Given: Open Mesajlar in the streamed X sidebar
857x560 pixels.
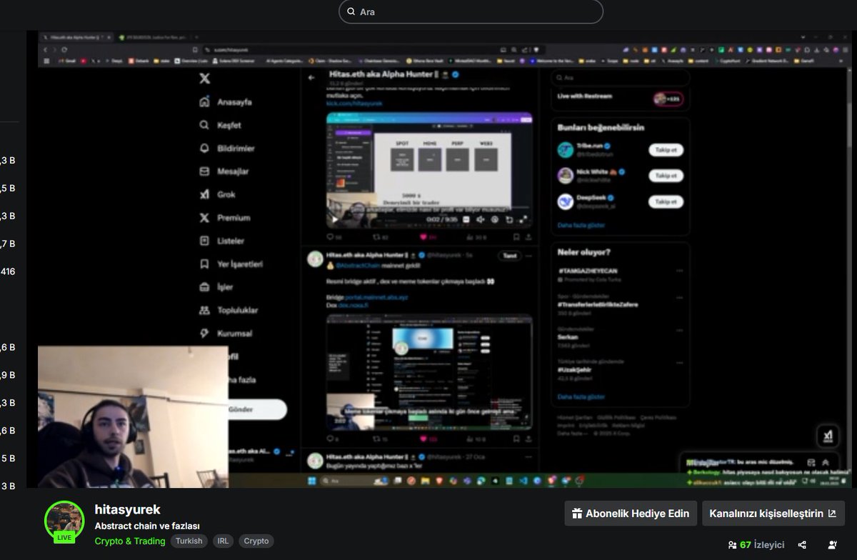Looking at the screenshot, I should click(224, 171).
